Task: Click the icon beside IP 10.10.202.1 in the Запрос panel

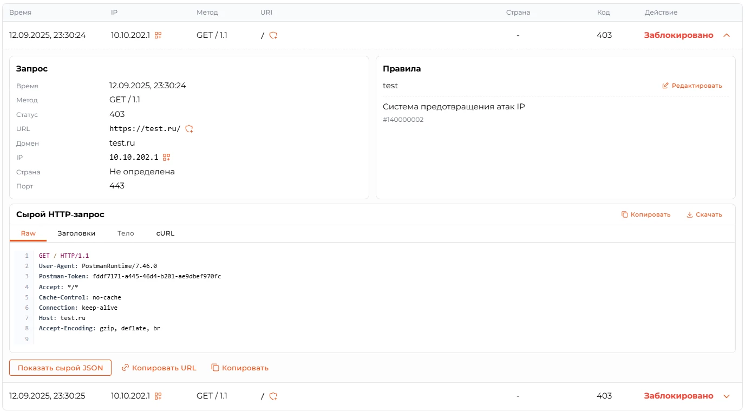Action: pyautogui.click(x=167, y=158)
